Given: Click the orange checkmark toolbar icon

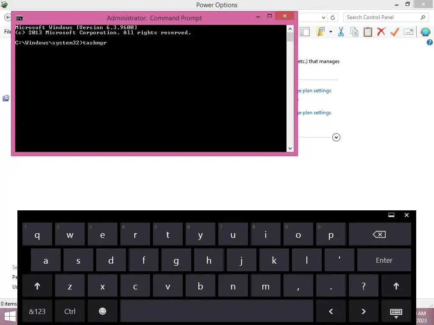Looking at the screenshot, I should point(395,32).
